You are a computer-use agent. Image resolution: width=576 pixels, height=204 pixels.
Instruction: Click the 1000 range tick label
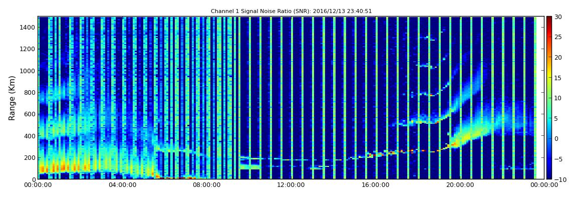[x=28, y=71]
